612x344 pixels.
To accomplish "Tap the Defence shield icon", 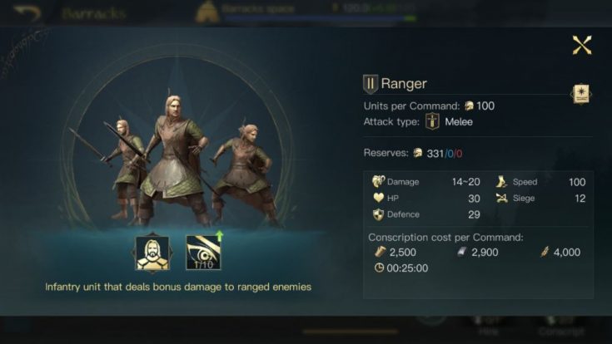I will pyautogui.click(x=378, y=214).
